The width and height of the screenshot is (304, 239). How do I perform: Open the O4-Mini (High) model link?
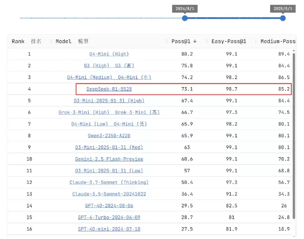pos(109,54)
